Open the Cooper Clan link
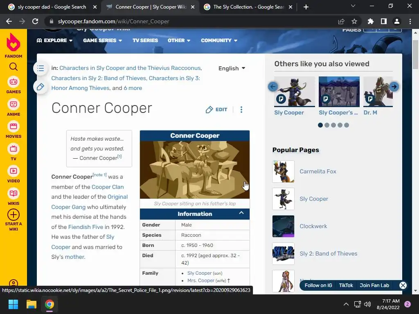This screenshot has width=419, height=314. [108, 187]
